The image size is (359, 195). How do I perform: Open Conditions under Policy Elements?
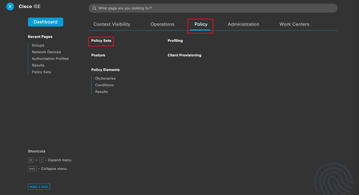(105, 85)
